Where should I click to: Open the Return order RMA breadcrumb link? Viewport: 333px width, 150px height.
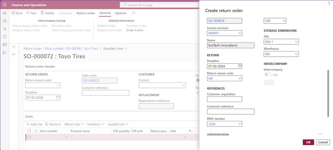(61, 49)
